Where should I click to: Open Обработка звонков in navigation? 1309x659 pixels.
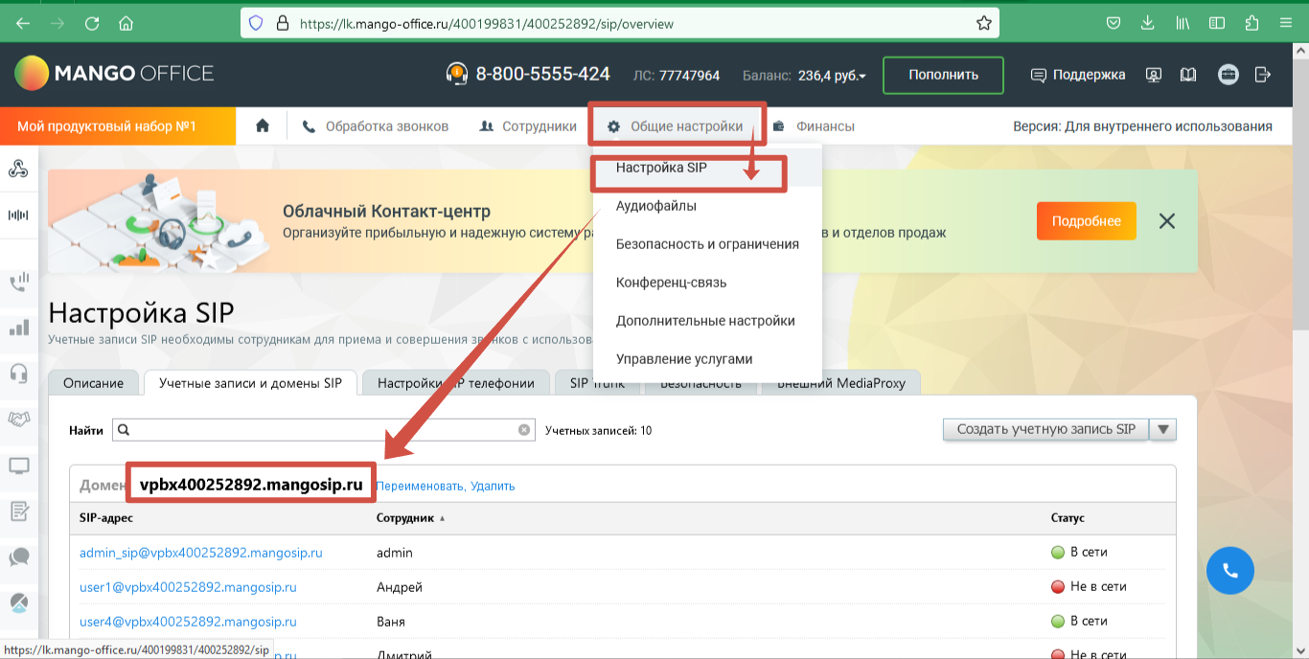(375, 126)
